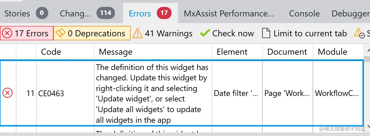Click the red circle icon in 17 Errors filter
Image resolution: width=370 pixels, height=136 pixels.
click(7, 33)
